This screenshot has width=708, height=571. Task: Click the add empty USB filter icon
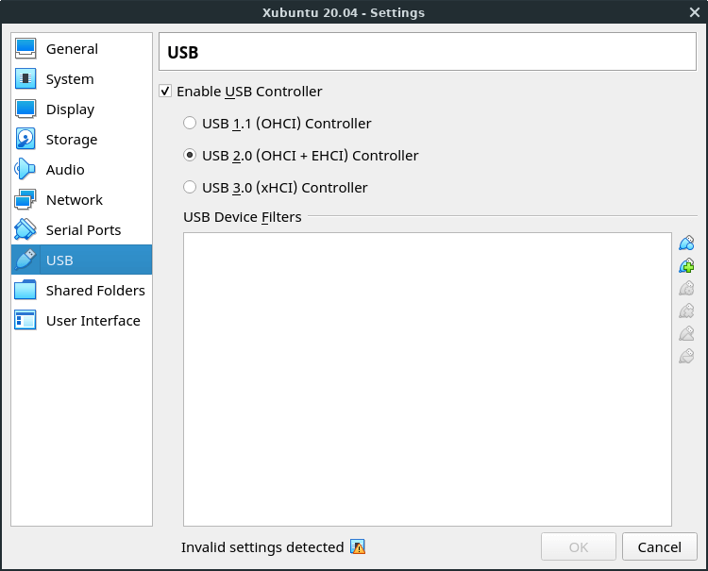(686, 244)
